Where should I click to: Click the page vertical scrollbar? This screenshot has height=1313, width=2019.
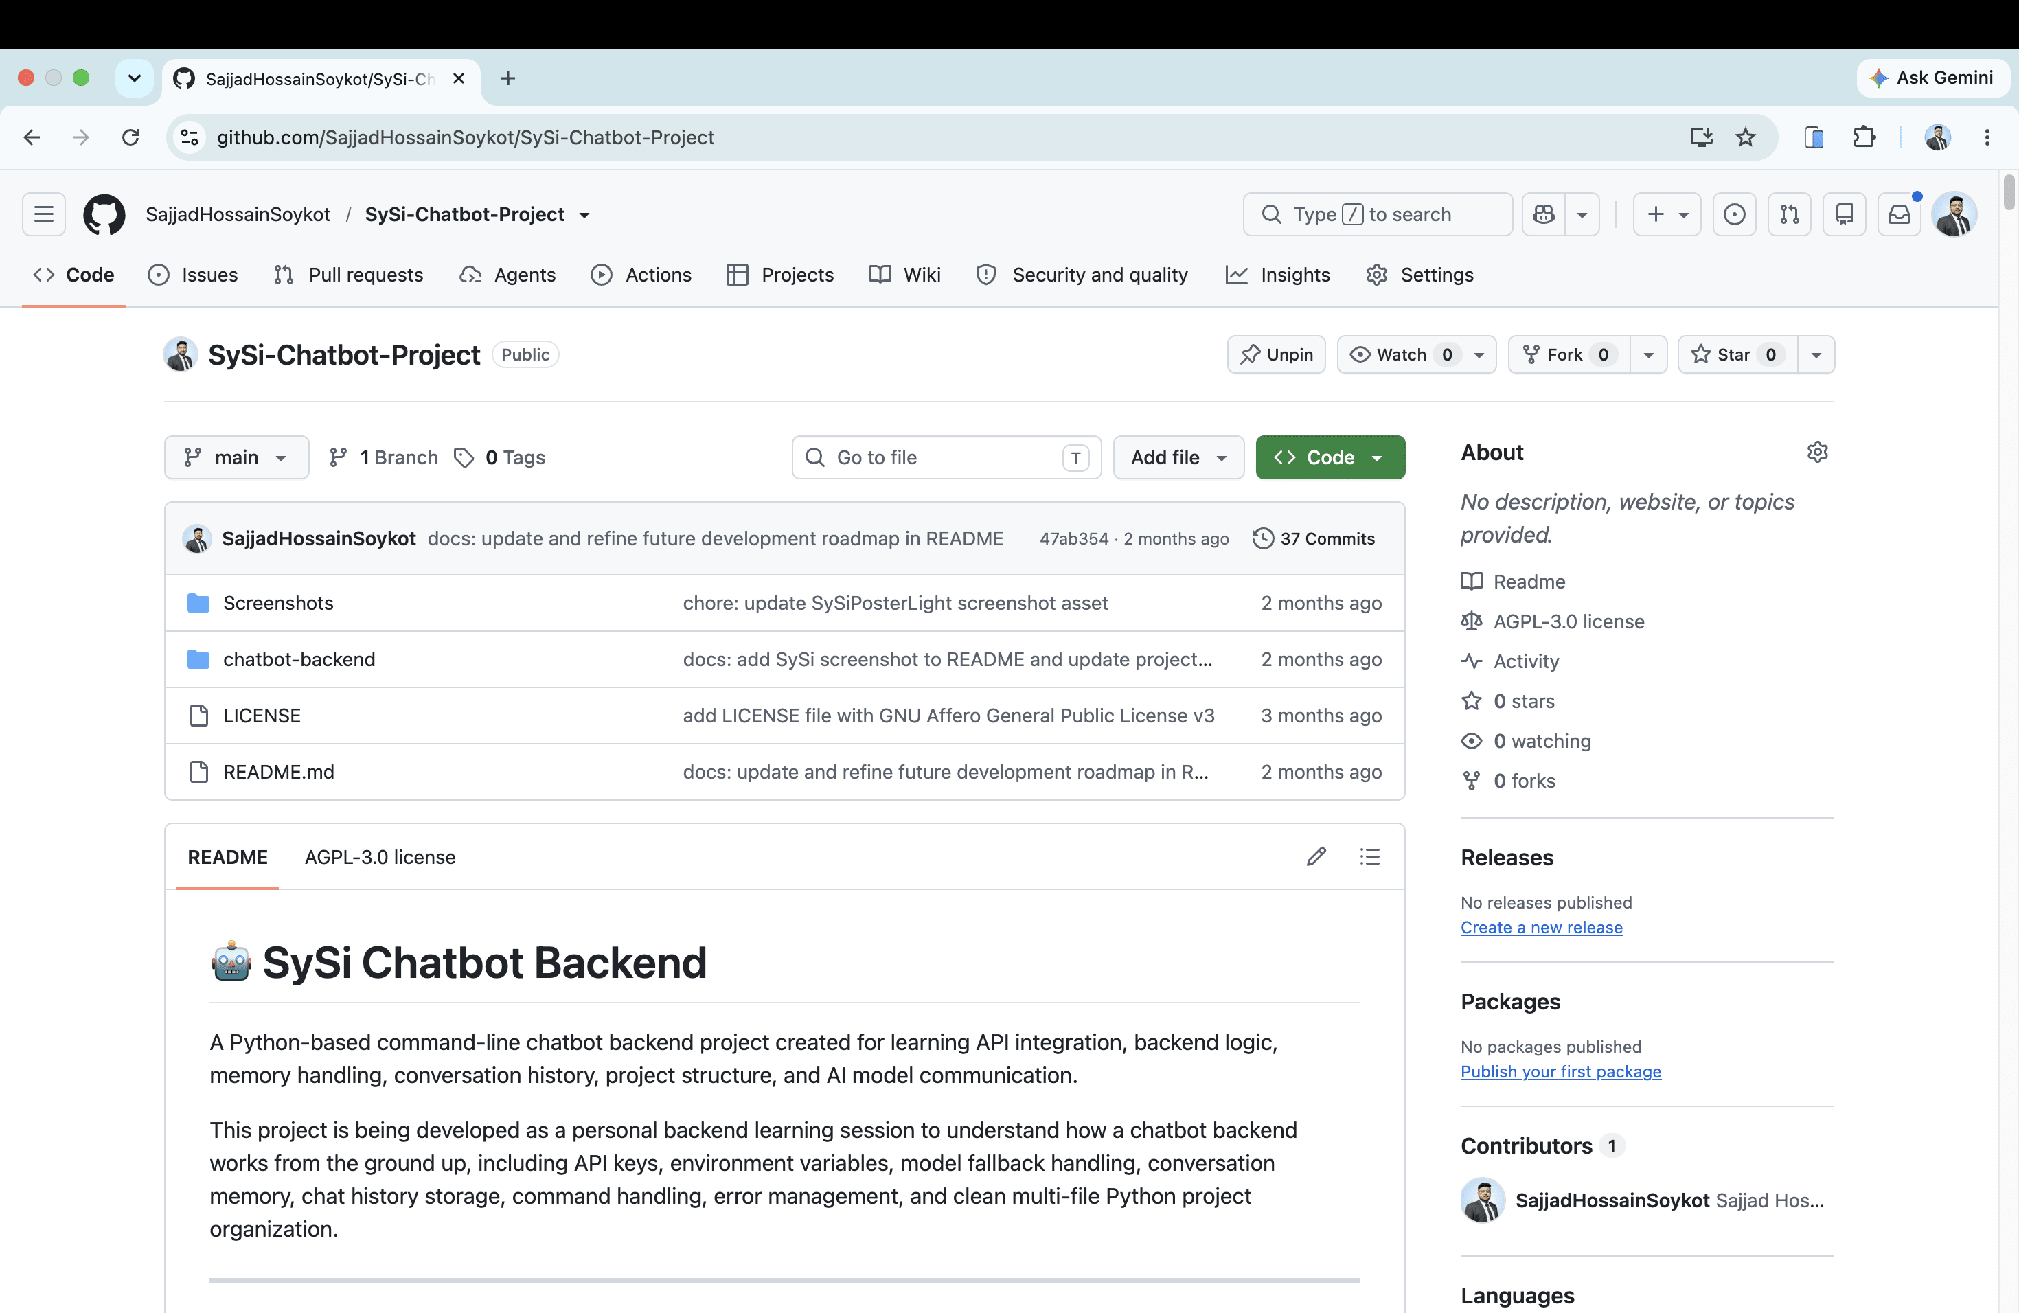coord(2008,192)
